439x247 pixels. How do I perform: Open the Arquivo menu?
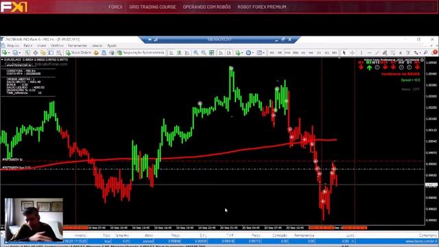point(13,46)
